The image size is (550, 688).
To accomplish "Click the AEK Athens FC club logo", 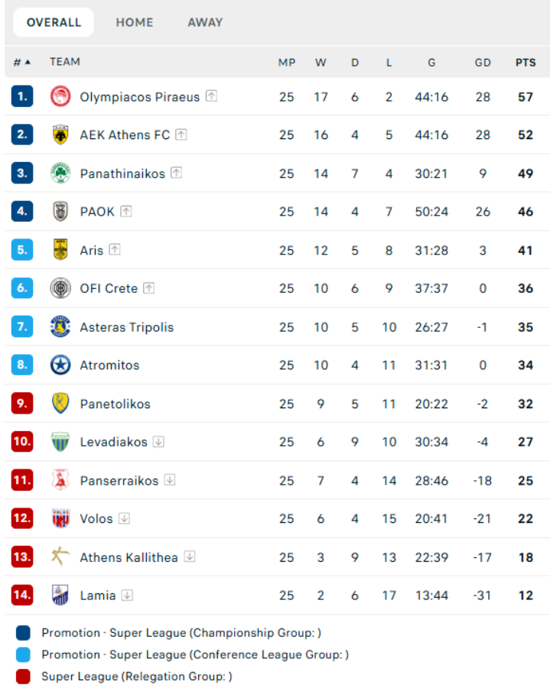I will 60,135.
